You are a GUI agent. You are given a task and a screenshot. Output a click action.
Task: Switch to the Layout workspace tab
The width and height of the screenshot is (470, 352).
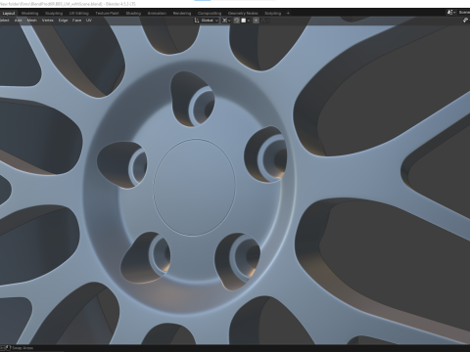coord(9,13)
